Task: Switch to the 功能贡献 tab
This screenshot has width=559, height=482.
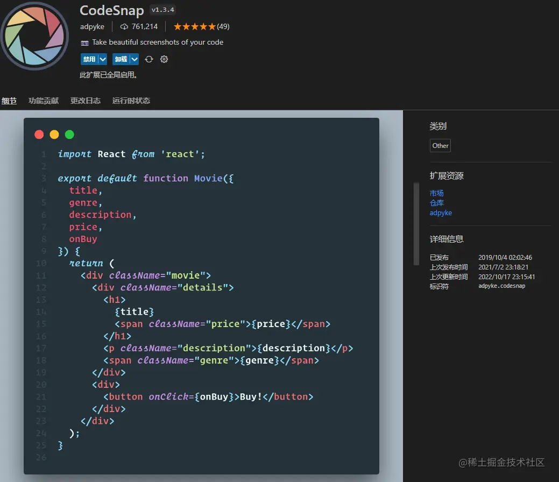Action: (44, 101)
